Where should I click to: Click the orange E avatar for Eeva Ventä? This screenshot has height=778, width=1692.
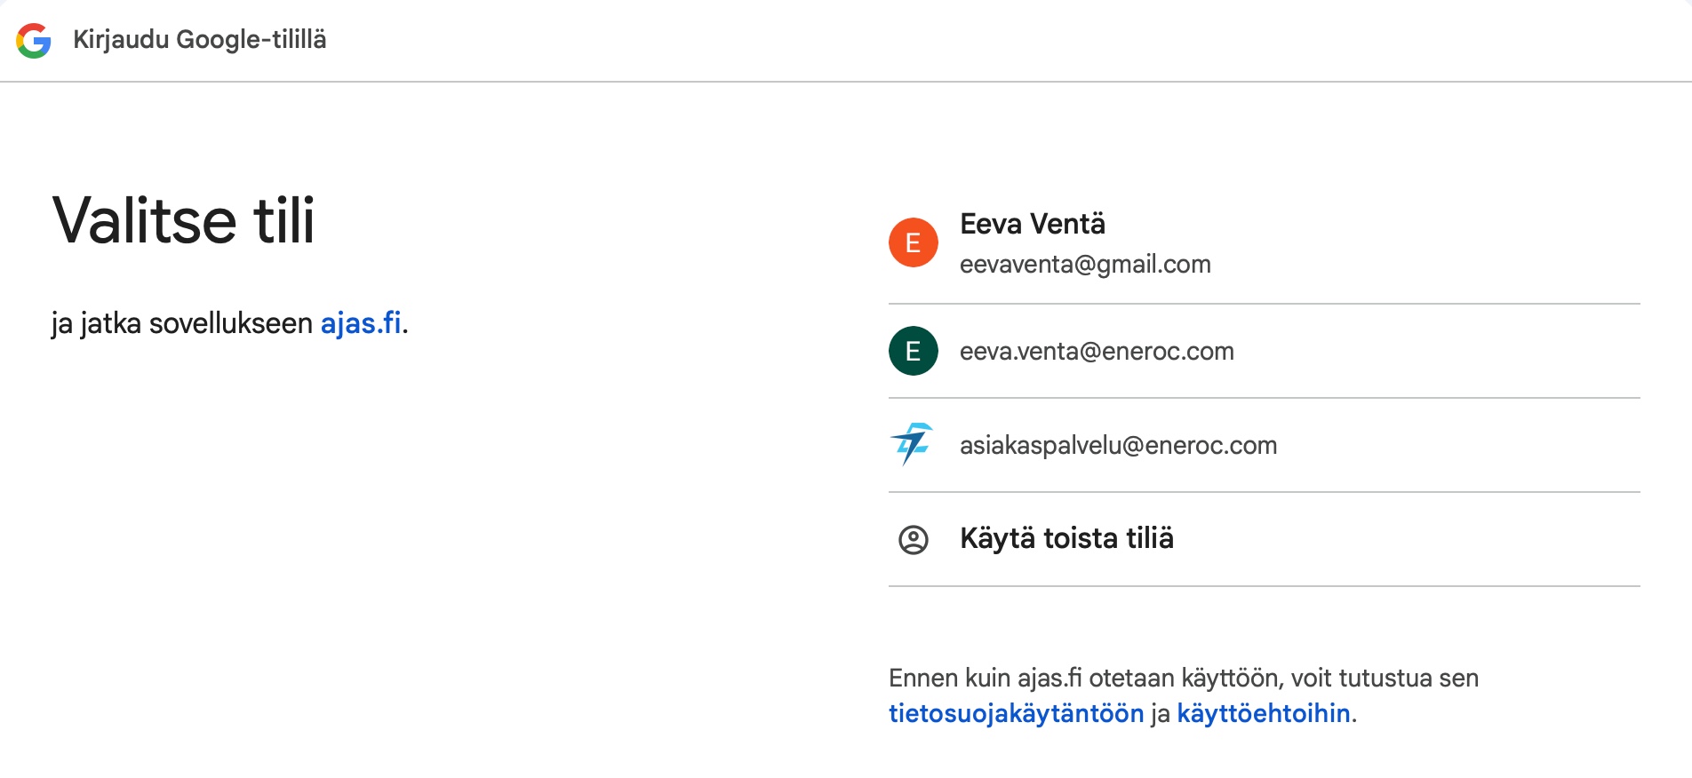pos(913,242)
